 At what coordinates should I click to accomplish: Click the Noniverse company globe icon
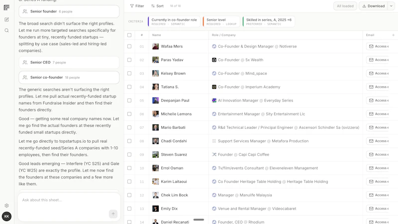214,46
